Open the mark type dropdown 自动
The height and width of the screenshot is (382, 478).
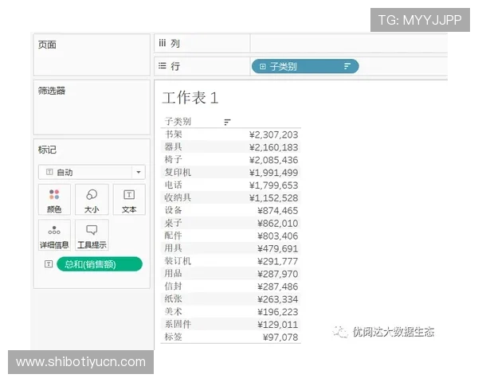pyautogui.click(x=92, y=172)
